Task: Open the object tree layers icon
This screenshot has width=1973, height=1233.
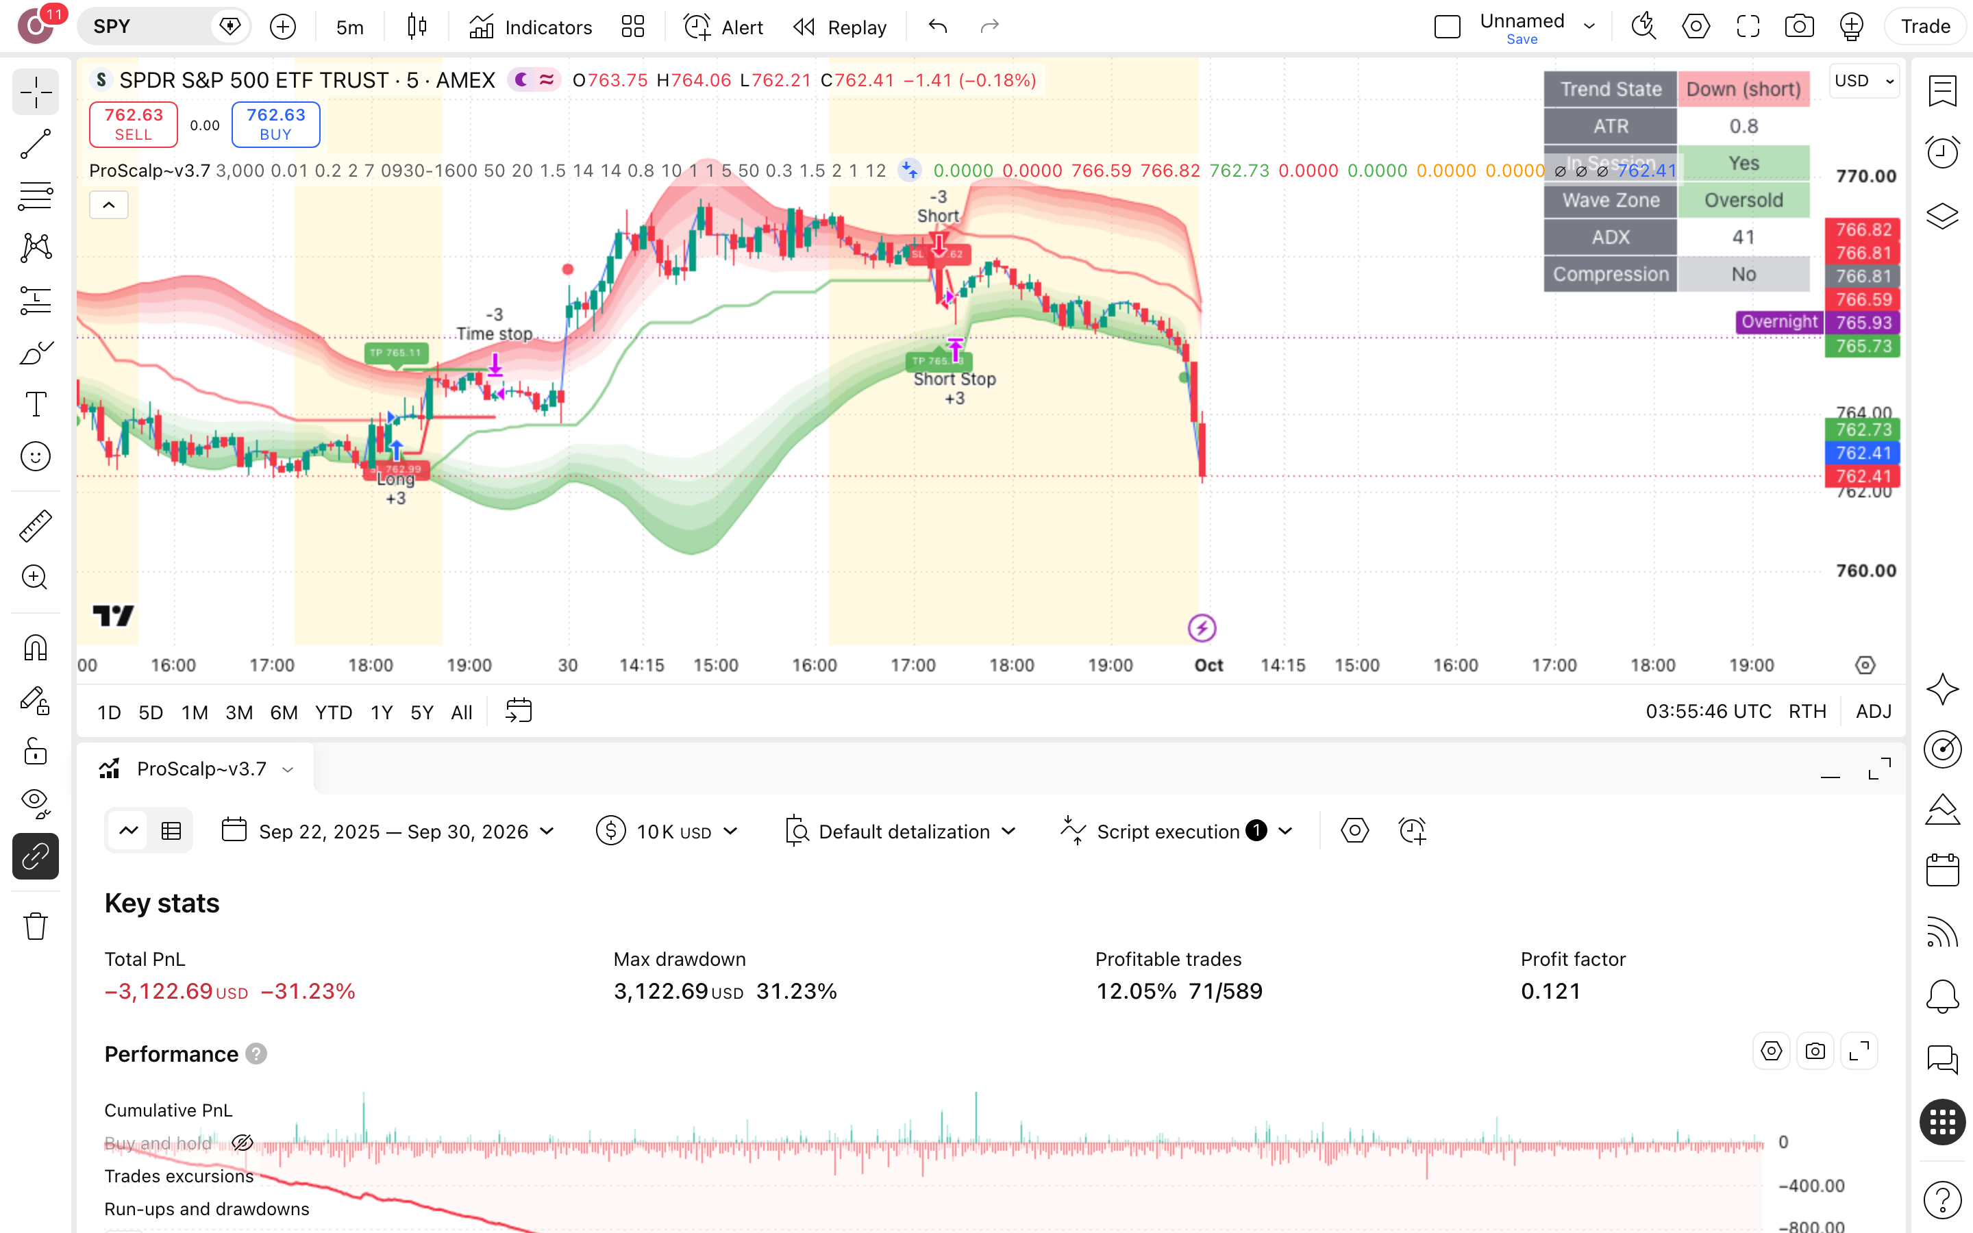Action: coord(1942,216)
